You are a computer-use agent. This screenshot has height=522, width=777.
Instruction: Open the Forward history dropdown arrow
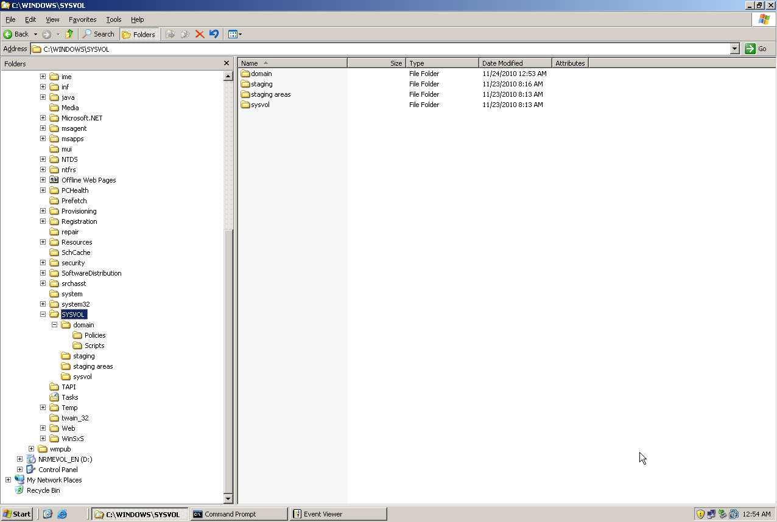coord(58,34)
